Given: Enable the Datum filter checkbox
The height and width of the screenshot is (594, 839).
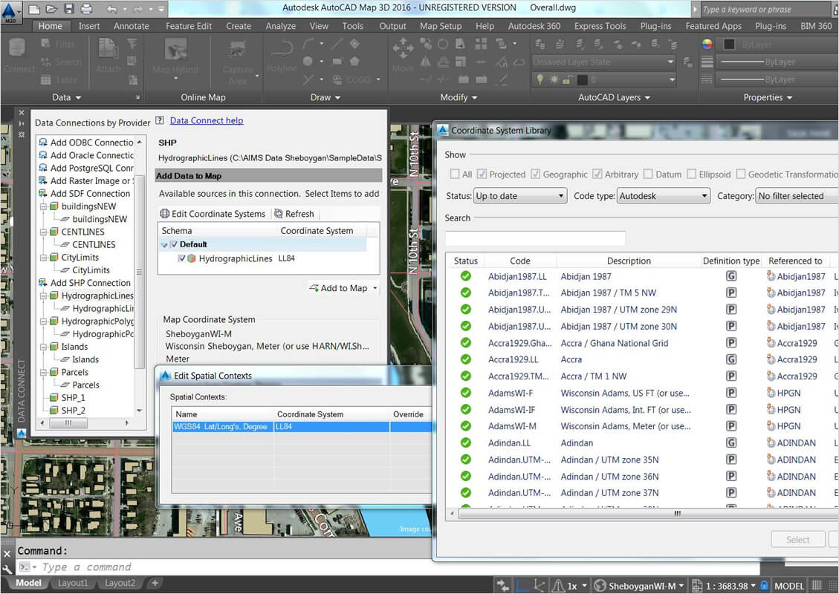Looking at the screenshot, I should pyautogui.click(x=649, y=174).
